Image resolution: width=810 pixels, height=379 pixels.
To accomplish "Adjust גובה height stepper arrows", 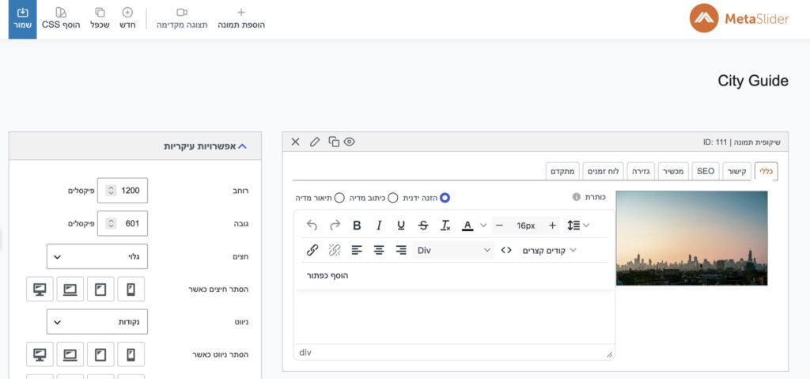I will [111, 223].
